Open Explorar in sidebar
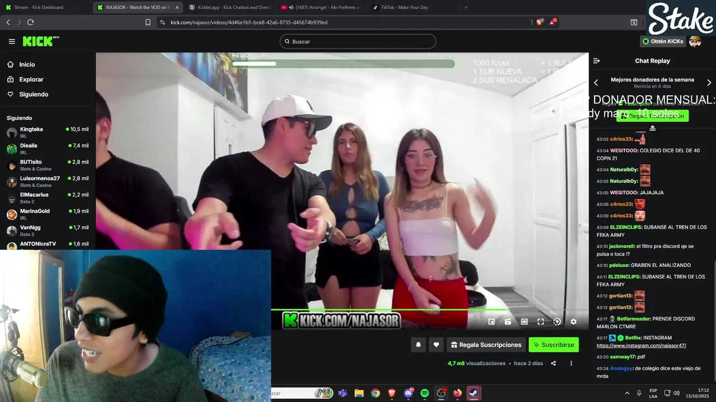The height and width of the screenshot is (402, 716). point(31,79)
